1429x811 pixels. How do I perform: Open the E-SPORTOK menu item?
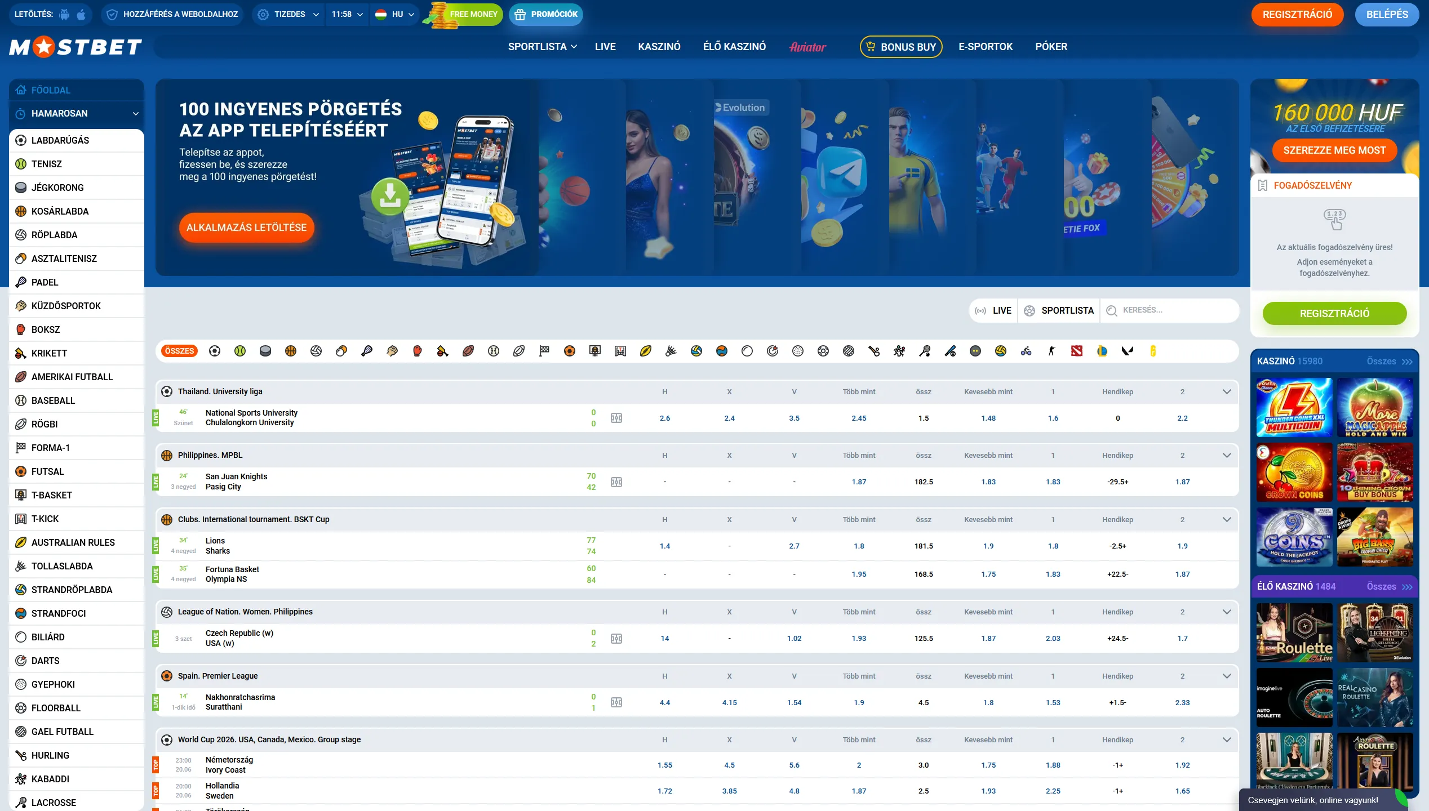pos(986,47)
